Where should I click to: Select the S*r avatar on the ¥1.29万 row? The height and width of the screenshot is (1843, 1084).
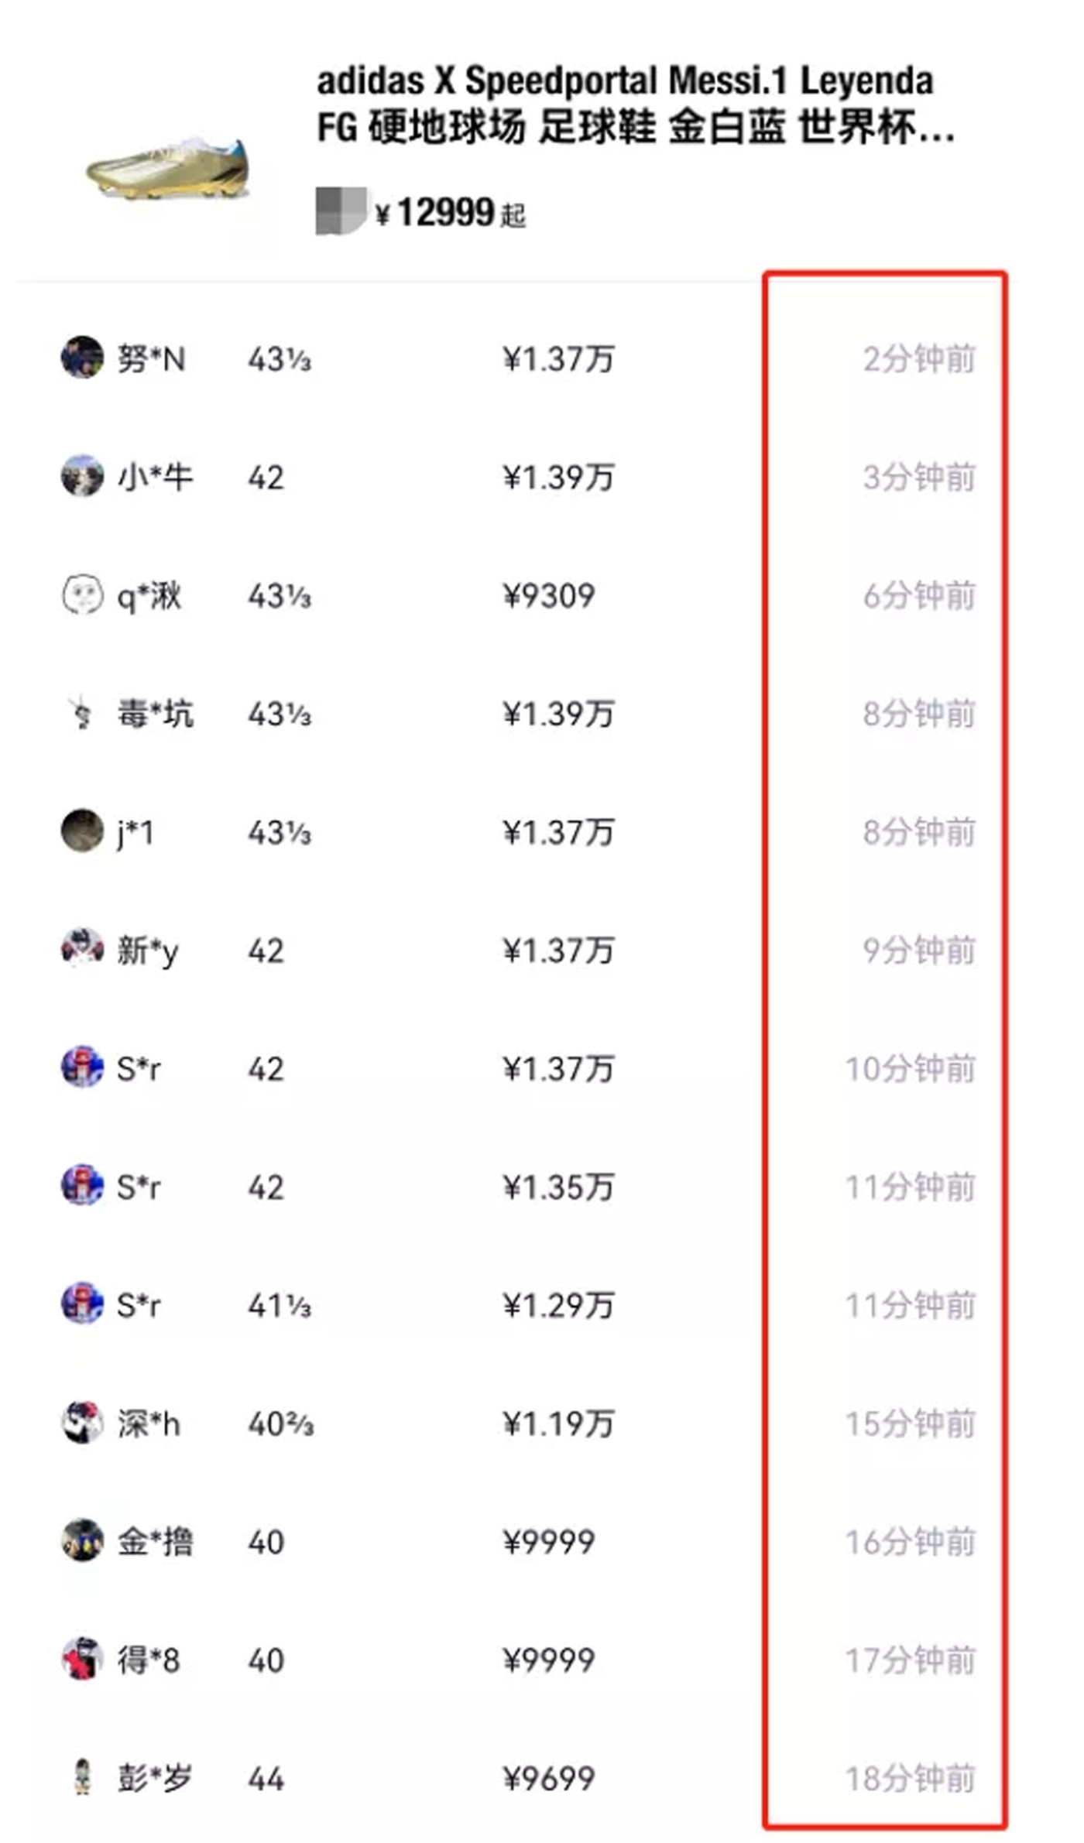[x=82, y=1304]
